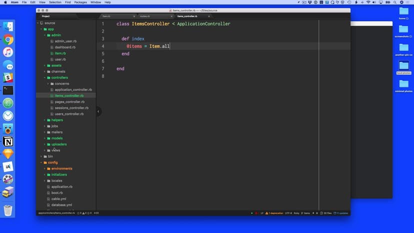
Task: Collapse the tree view with the side handle
Action: 98,111
